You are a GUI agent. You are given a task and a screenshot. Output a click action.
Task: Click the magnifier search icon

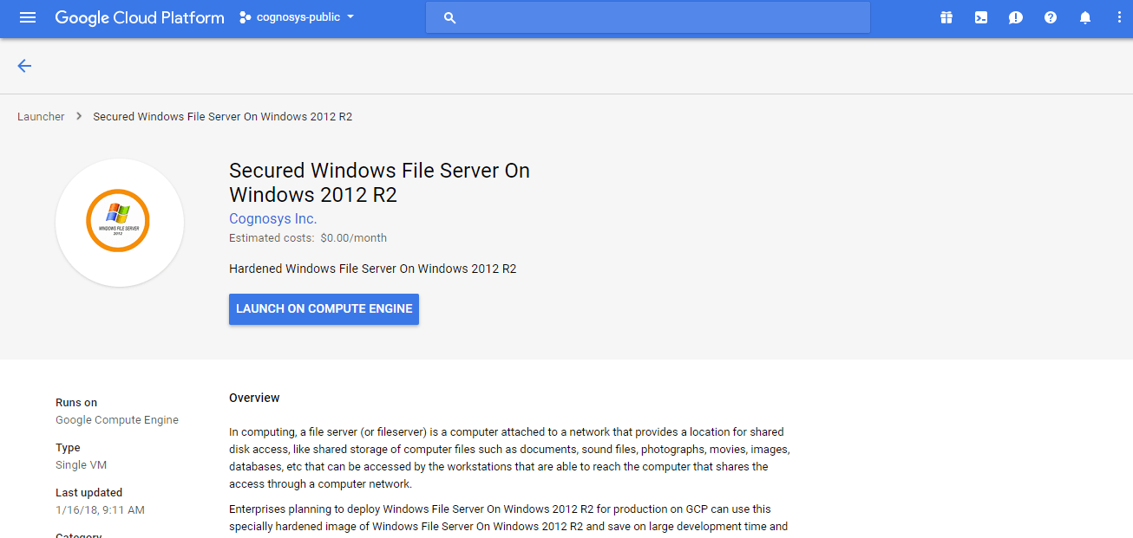449,17
